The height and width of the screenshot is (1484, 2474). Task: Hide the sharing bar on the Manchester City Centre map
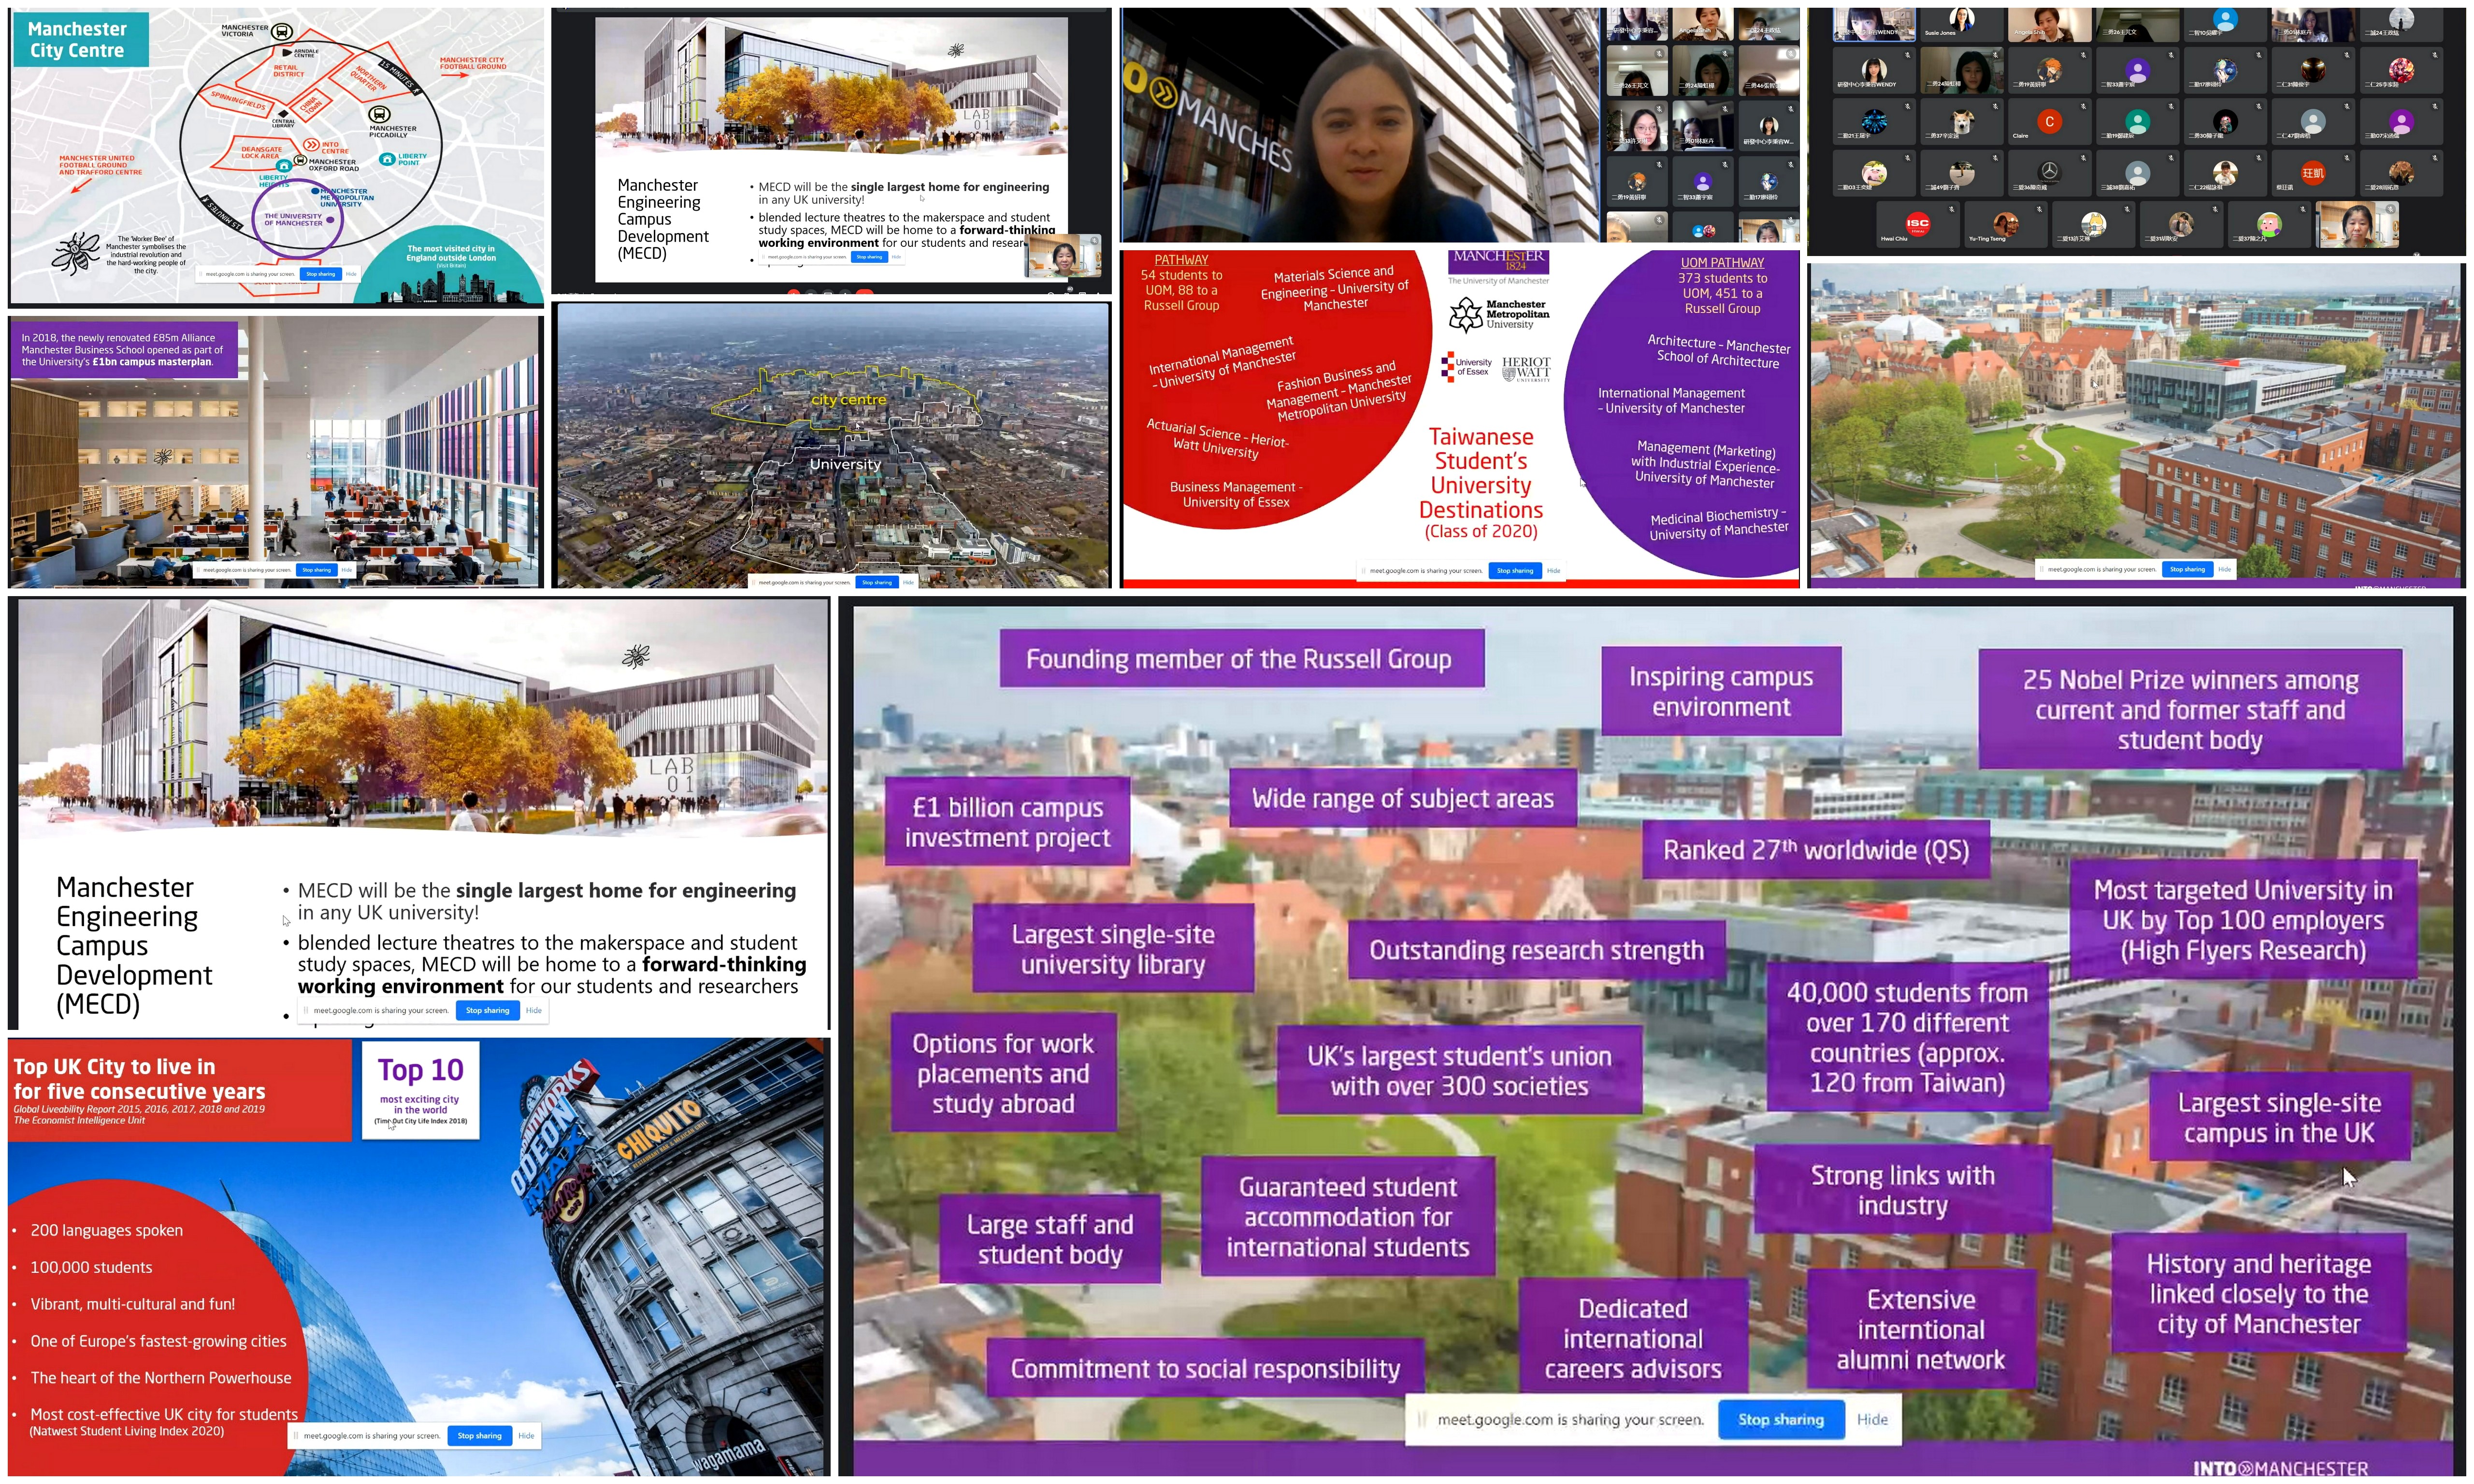350,273
